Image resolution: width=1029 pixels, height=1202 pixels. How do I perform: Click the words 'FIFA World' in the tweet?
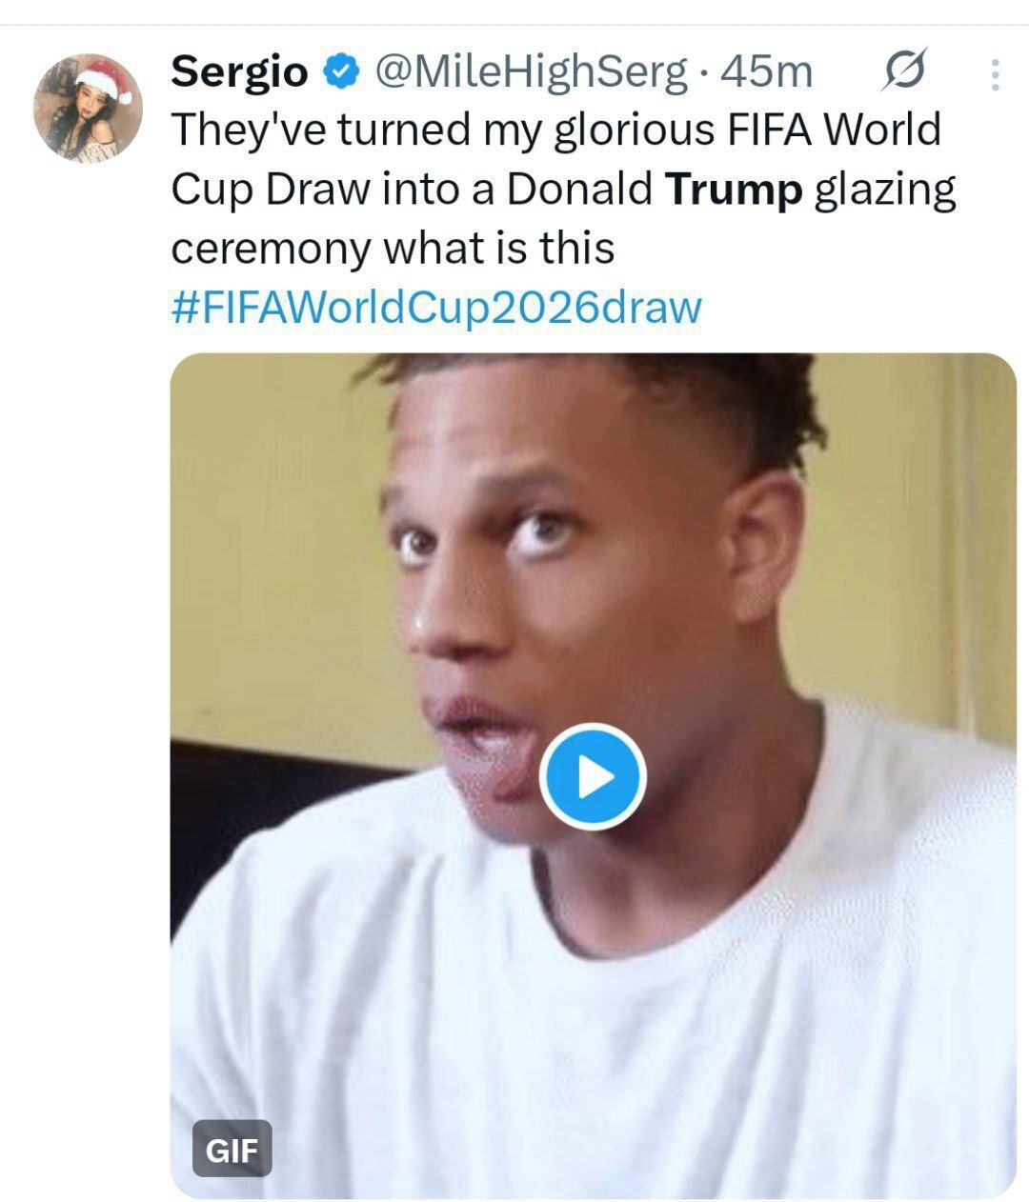834,130
